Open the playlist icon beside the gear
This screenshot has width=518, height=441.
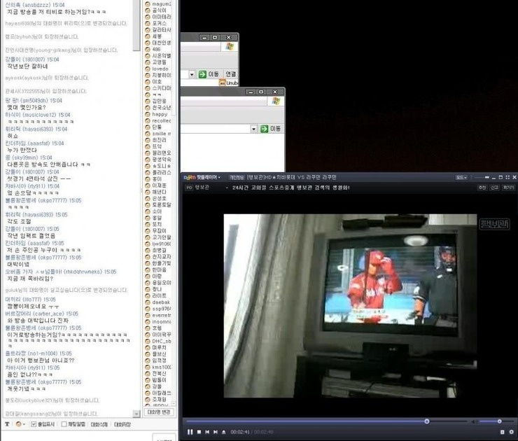pos(503,432)
